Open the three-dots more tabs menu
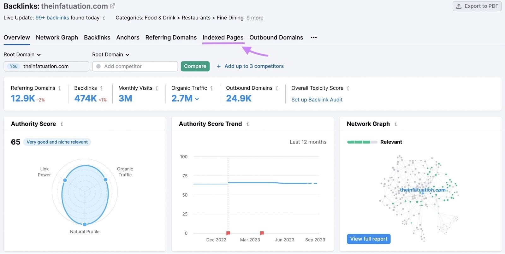This screenshot has height=254, width=505. 313,38
